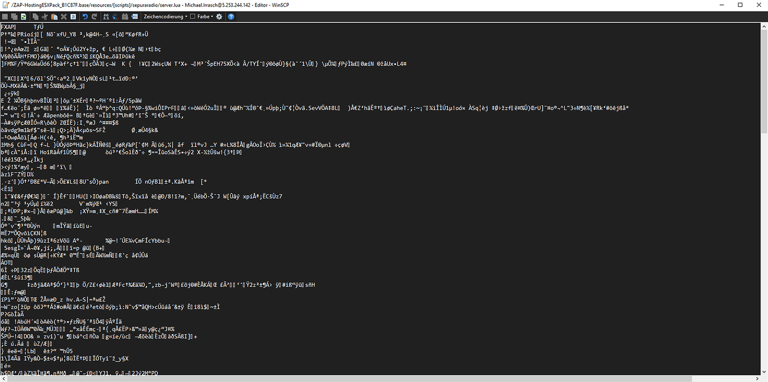
Task: Select all text using the 'a' icon
Action: click(x=73, y=16)
